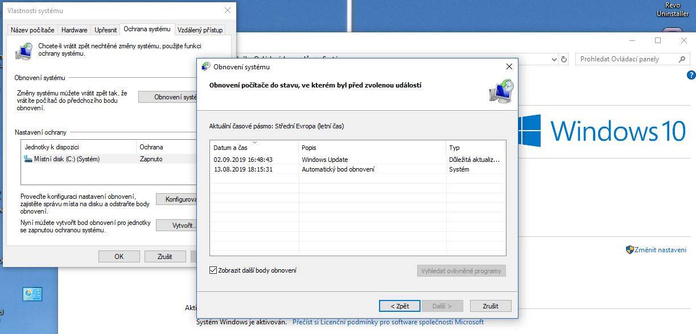Click Zrušit in Vlastnosti systému window
696x334 pixels.
165,257
